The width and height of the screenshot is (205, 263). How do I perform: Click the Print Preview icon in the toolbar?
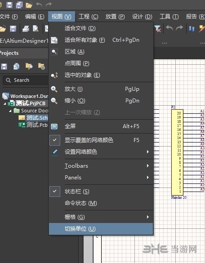point(36,29)
